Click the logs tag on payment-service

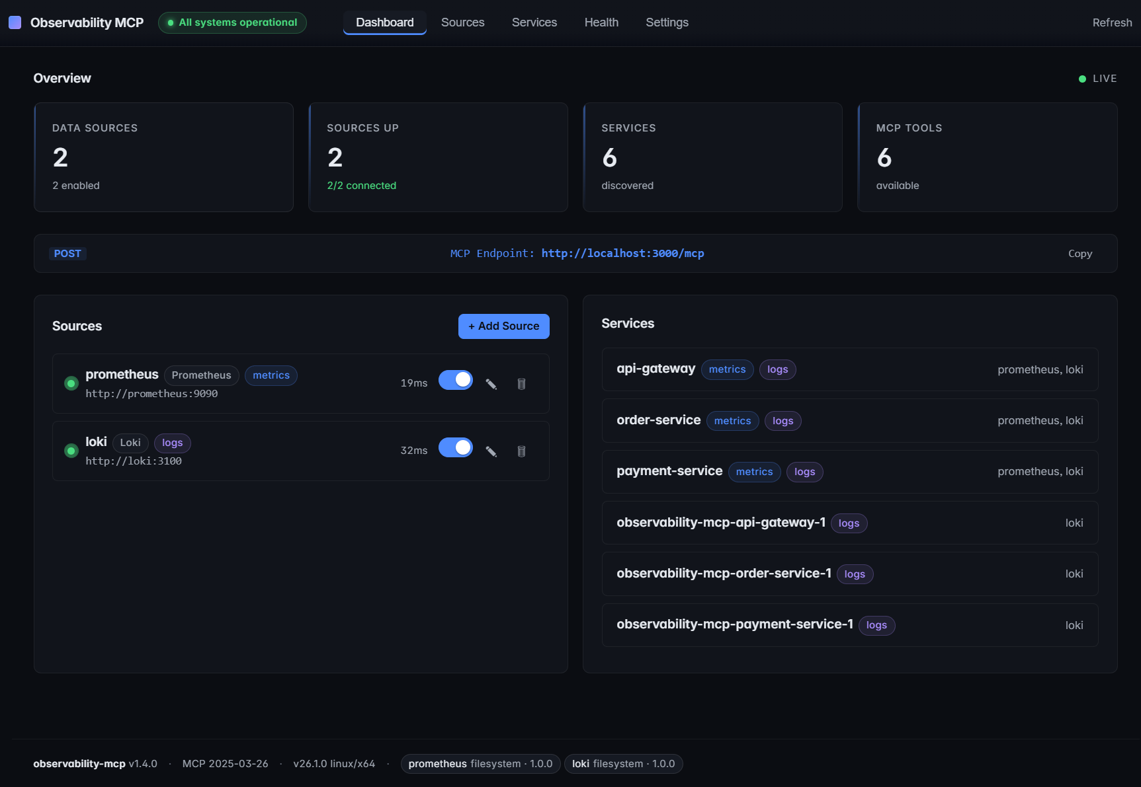pyautogui.click(x=805, y=472)
